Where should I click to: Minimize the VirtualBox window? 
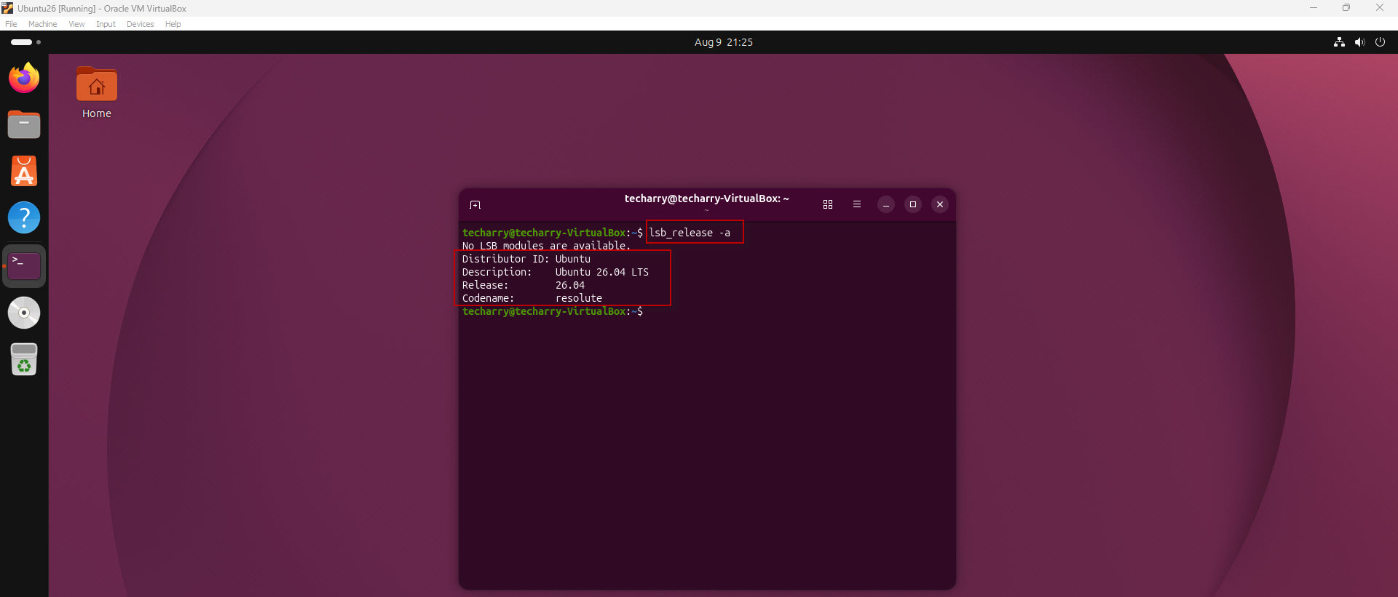1314,8
